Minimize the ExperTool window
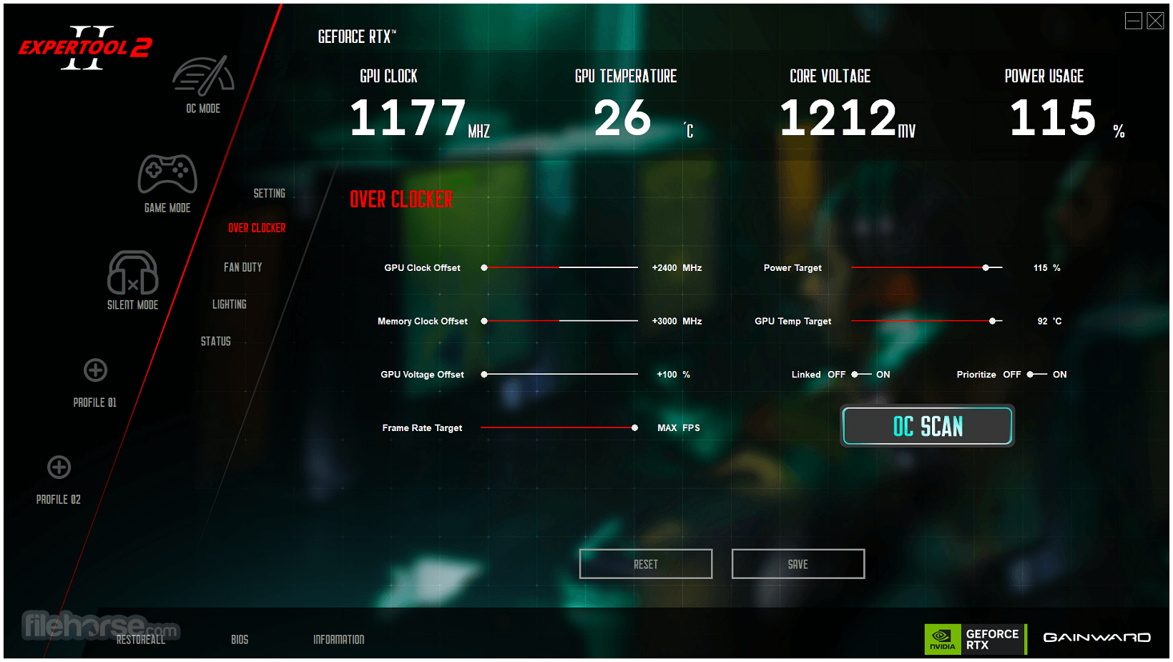 point(1133,21)
